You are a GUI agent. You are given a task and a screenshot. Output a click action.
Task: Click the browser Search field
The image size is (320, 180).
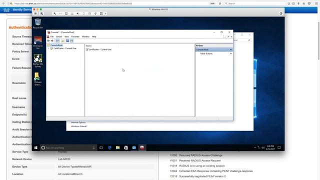pos(254,3)
